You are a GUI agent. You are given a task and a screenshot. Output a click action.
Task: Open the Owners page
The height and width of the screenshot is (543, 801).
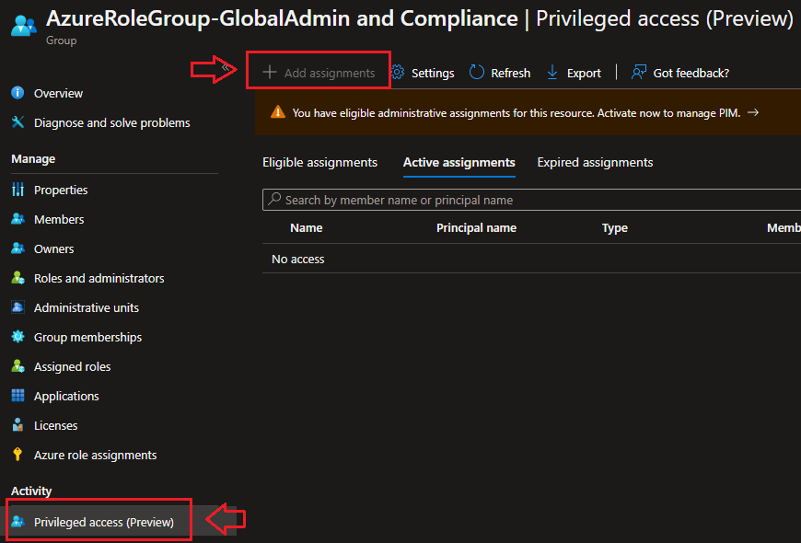point(53,248)
